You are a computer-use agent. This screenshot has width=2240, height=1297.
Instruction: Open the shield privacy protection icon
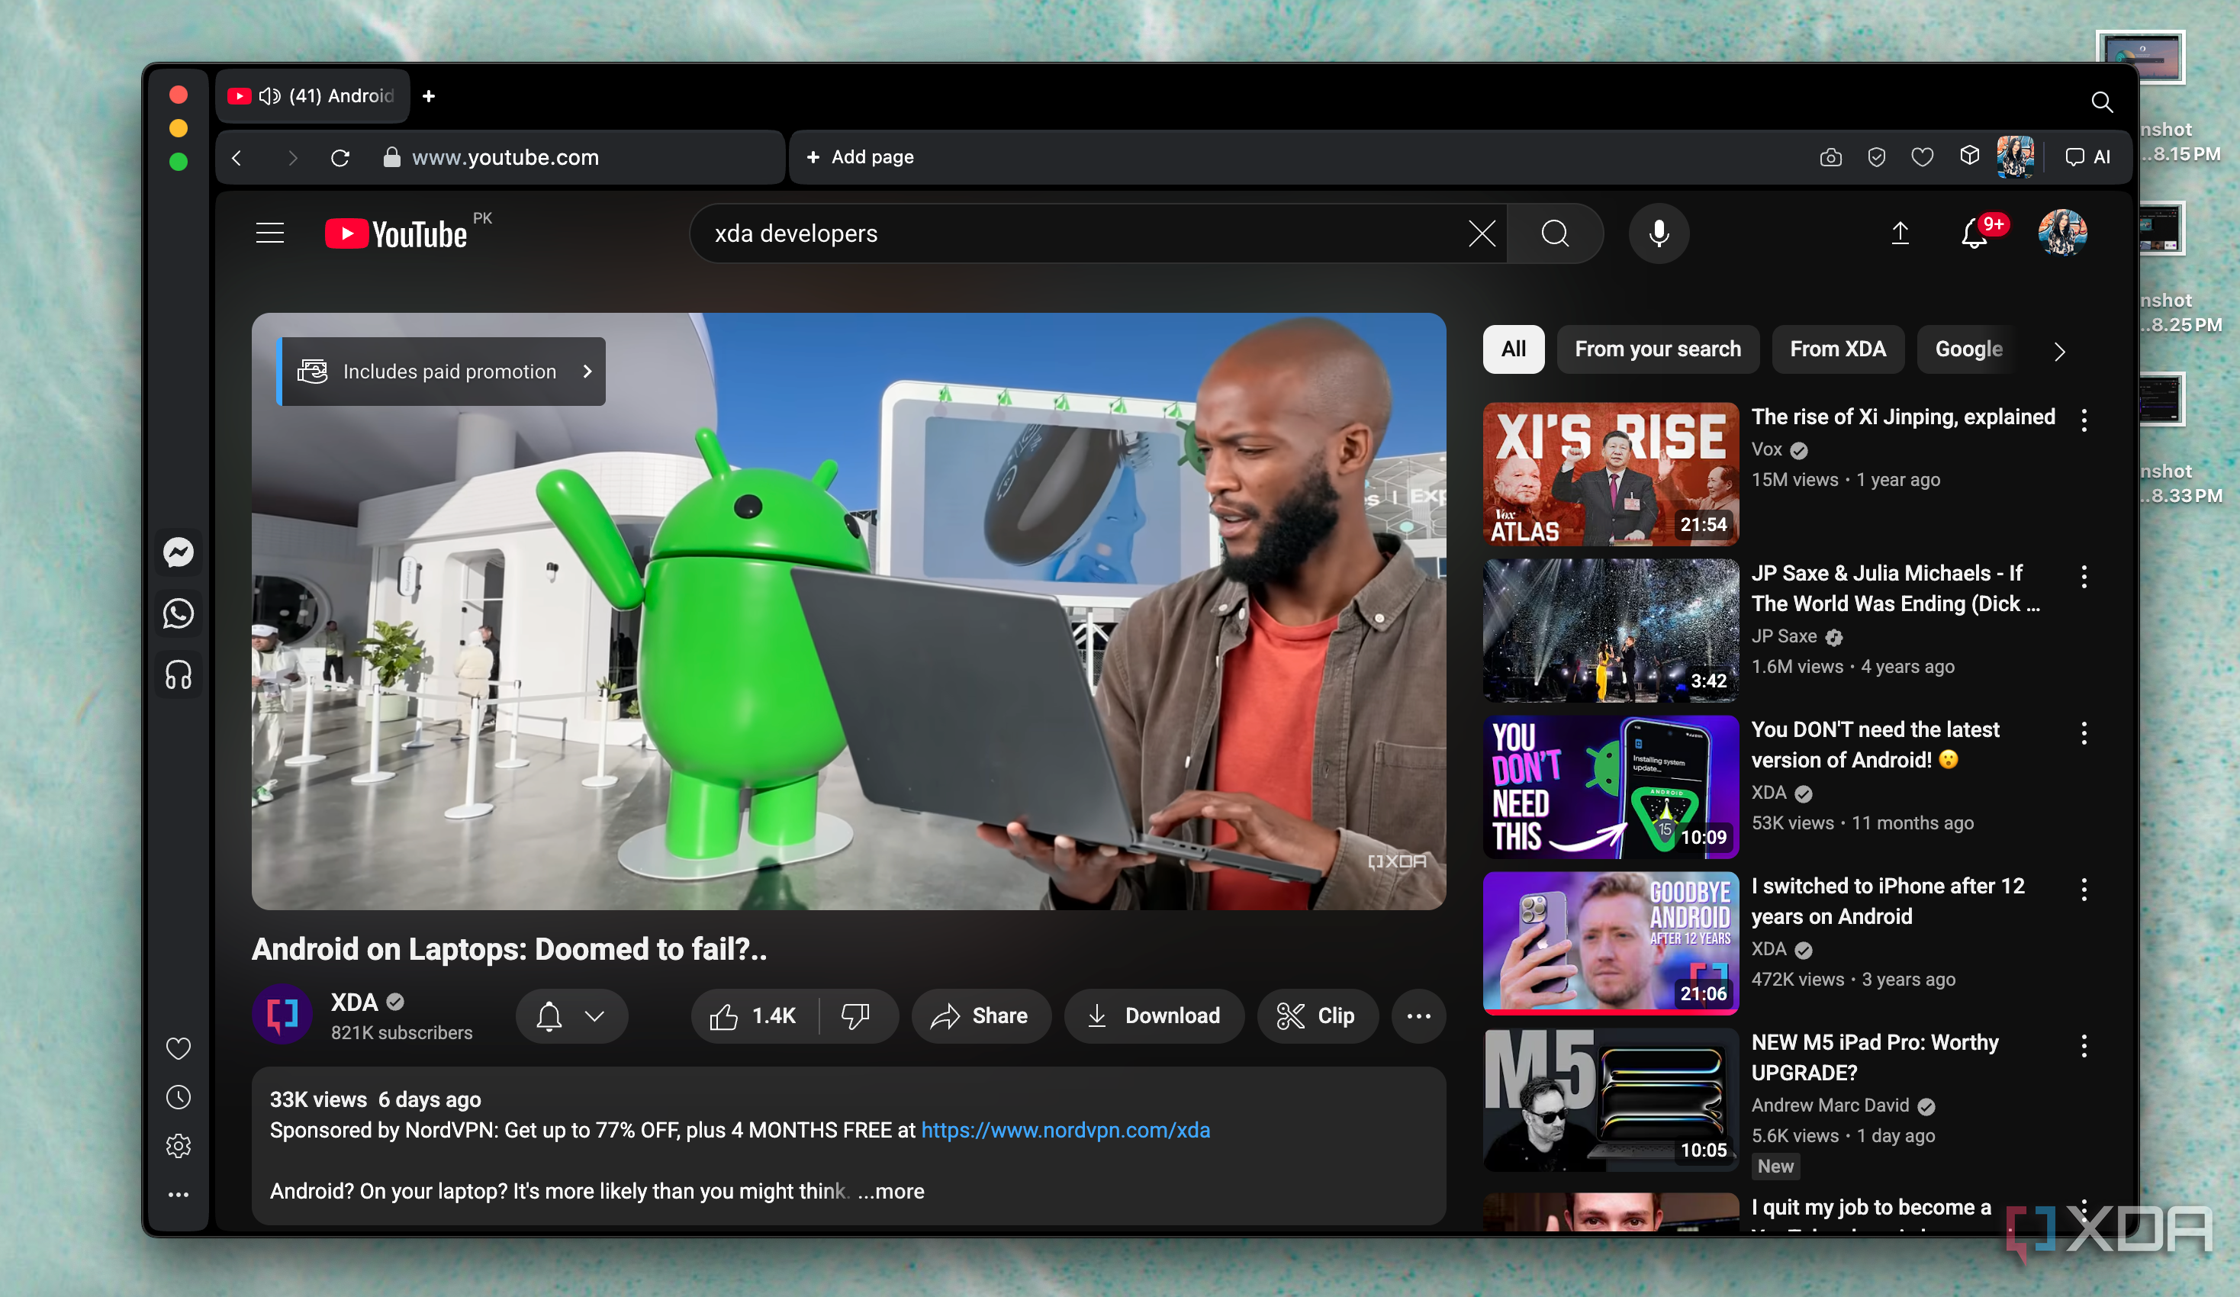click(1876, 157)
